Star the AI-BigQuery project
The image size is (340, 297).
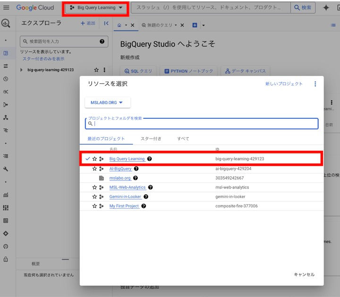click(94, 169)
